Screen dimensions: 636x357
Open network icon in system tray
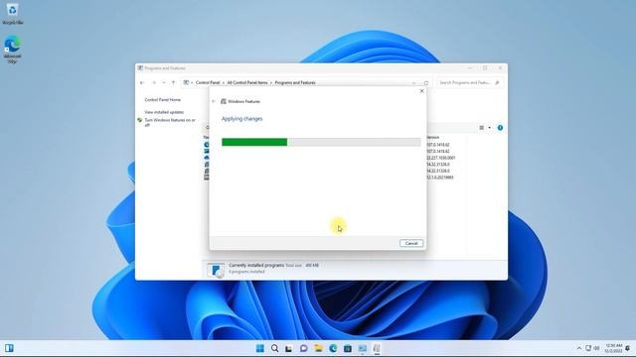pos(588,348)
